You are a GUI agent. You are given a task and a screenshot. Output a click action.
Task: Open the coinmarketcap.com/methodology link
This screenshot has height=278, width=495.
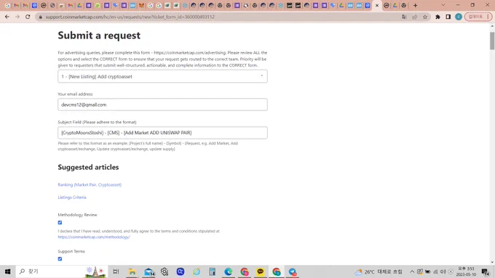94,237
